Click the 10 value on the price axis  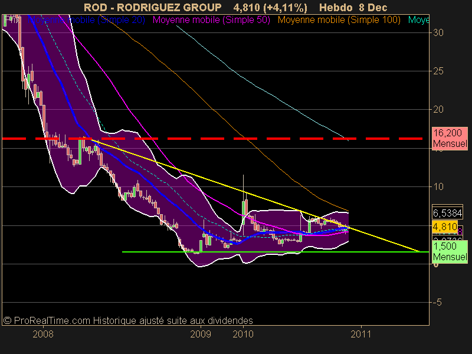point(438,186)
